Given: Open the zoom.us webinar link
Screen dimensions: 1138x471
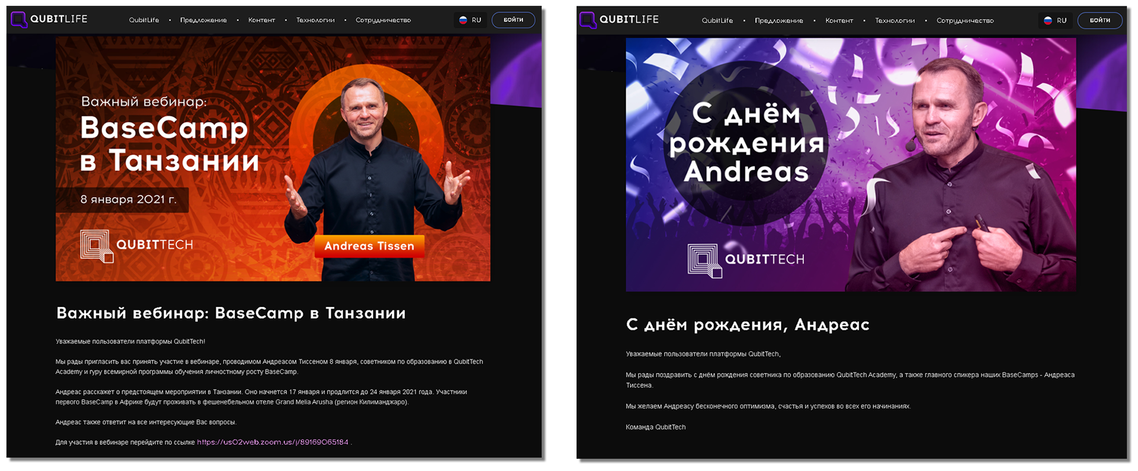Looking at the screenshot, I should click(x=273, y=442).
